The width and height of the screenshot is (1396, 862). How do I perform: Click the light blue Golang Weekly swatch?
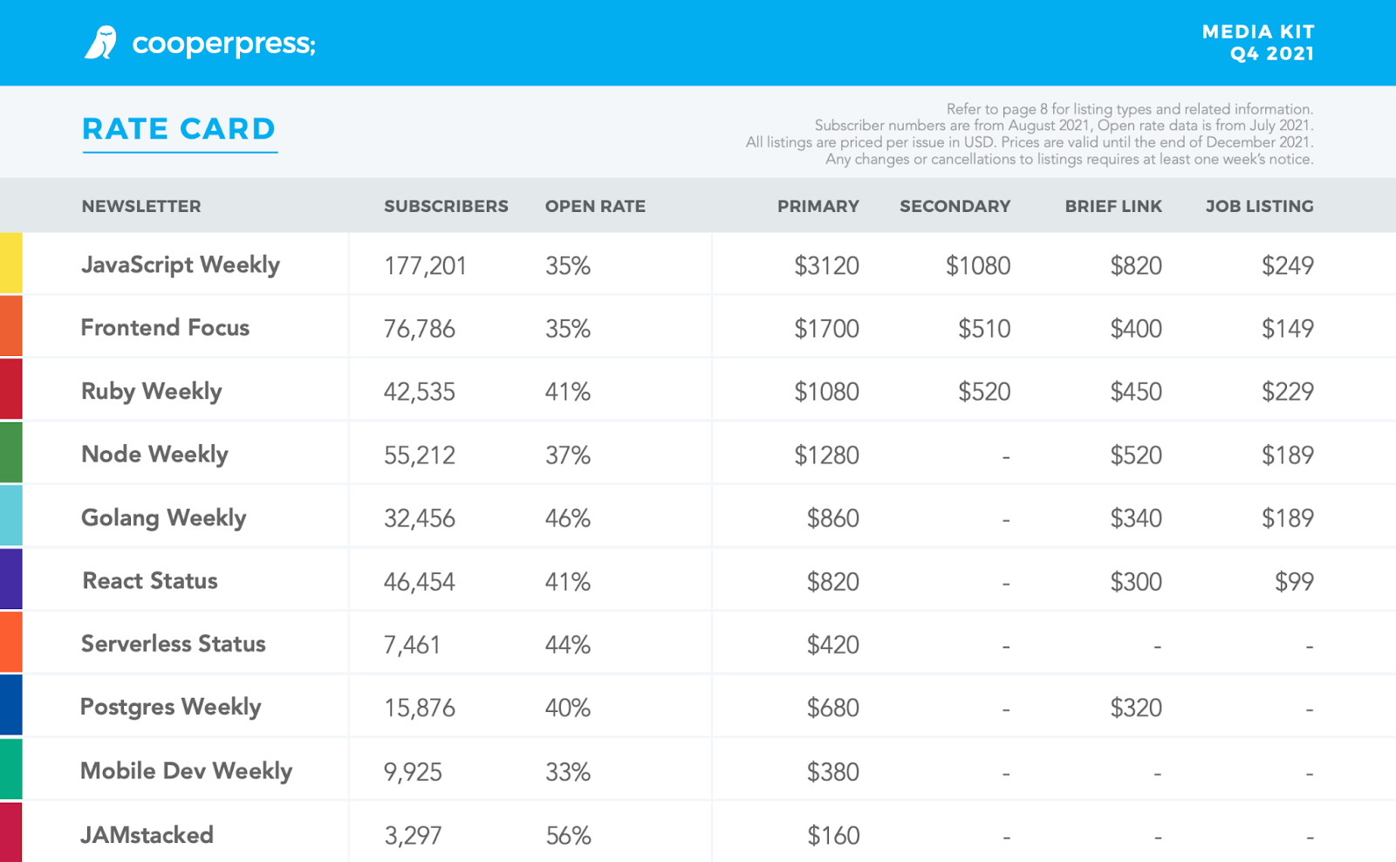click(10, 516)
